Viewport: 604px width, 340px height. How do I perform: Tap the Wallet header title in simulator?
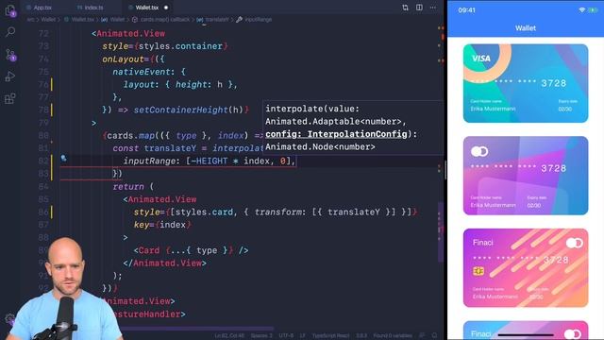[526, 28]
